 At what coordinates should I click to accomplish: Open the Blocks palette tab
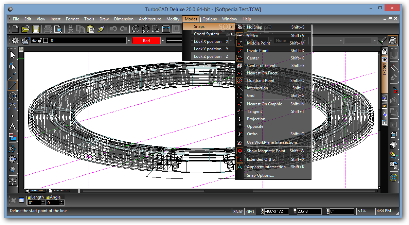[x=385, y=74]
